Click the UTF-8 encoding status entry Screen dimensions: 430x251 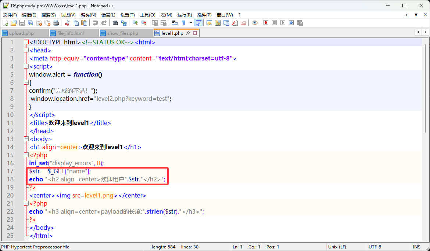[x=375, y=247]
